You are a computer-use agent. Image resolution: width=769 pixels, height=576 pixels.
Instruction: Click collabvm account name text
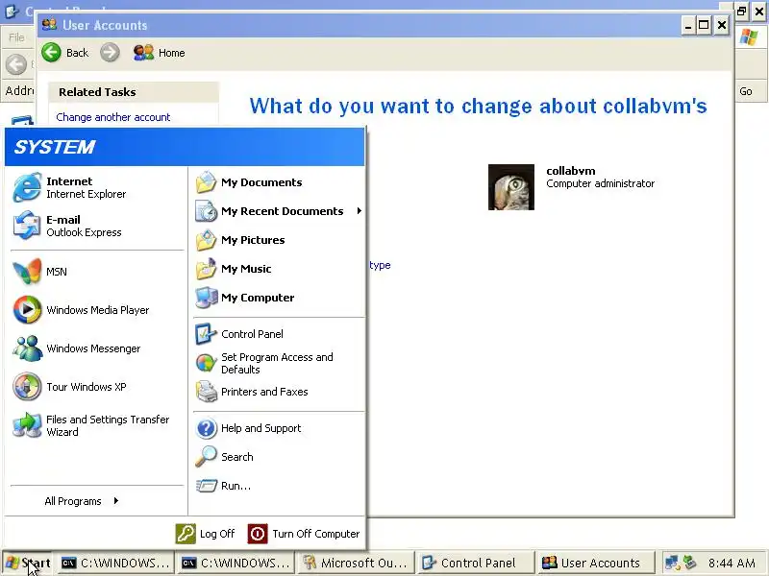[x=571, y=171]
